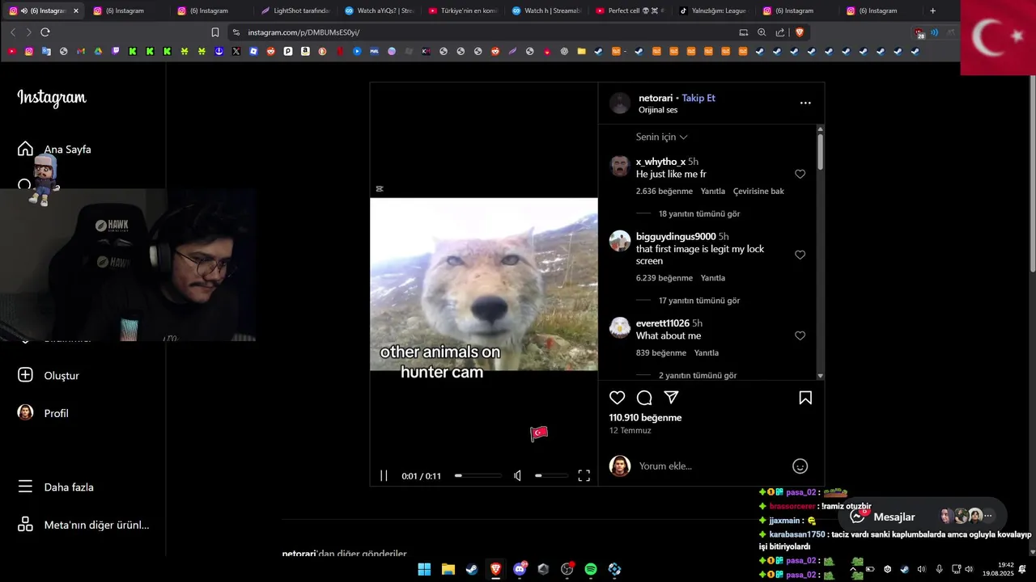Switch to the Watch aYiQs Streamable tab
The image size is (1036, 582).
(380, 11)
